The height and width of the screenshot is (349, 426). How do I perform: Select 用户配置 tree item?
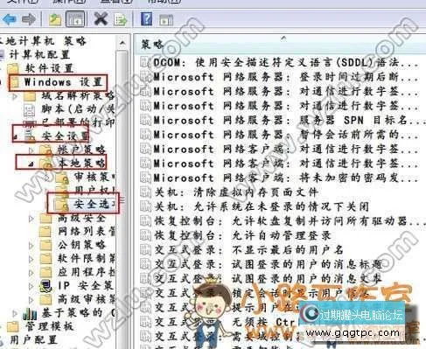[33, 340]
